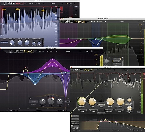Collapse Side Chain section in Pro-C 2

coord(101,113)
